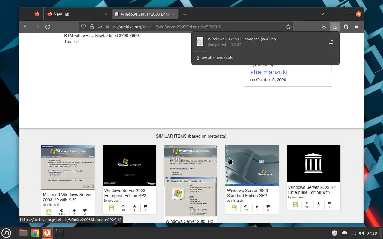Click the Standard Edition desktop wallpaper thumbnail
Screen dimensions: 383x239
[252, 165]
